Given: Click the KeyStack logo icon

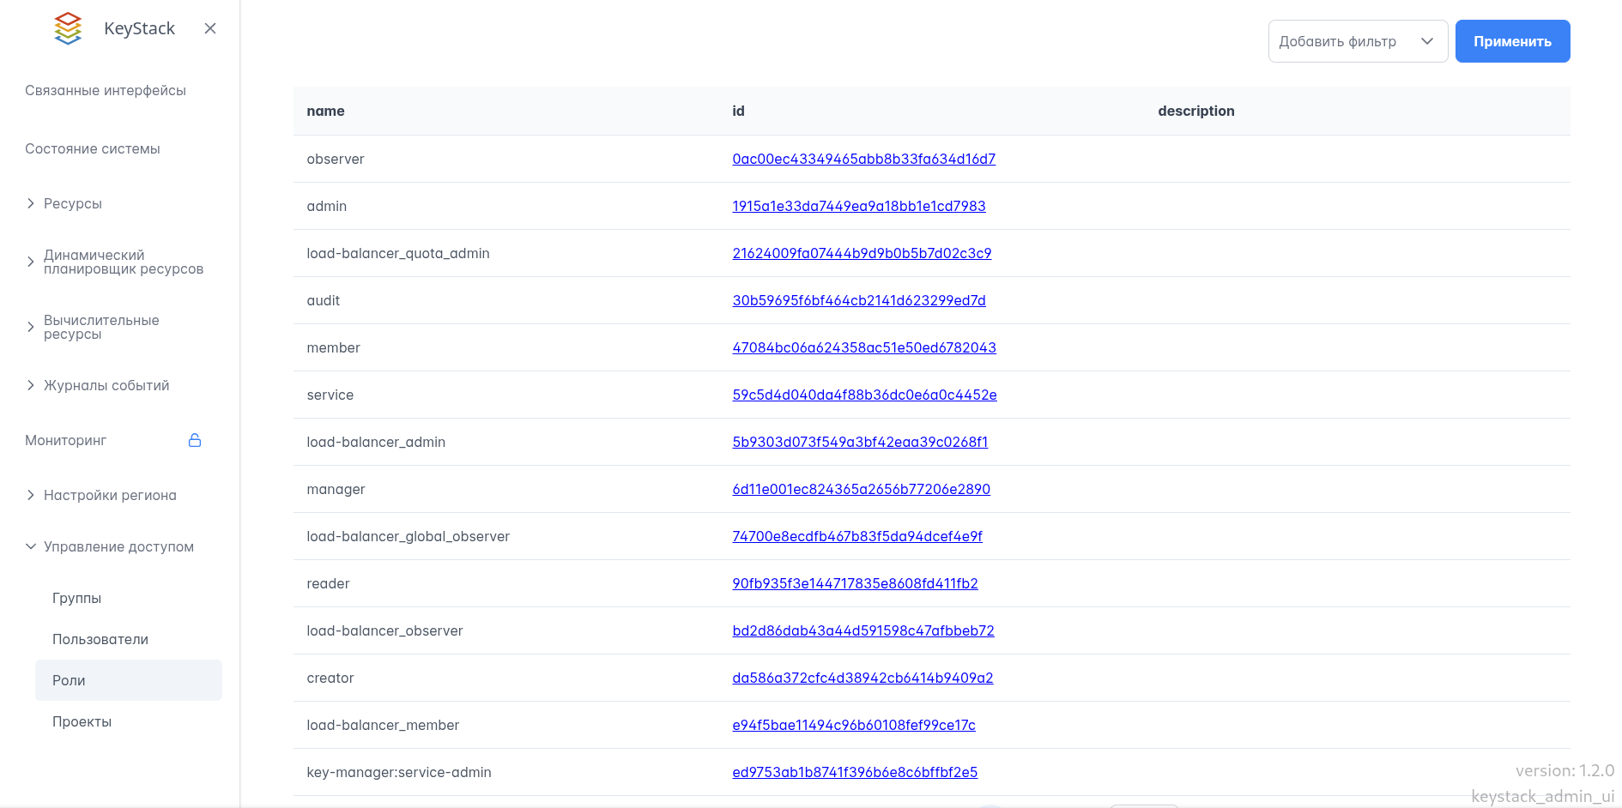Looking at the screenshot, I should pyautogui.click(x=68, y=28).
